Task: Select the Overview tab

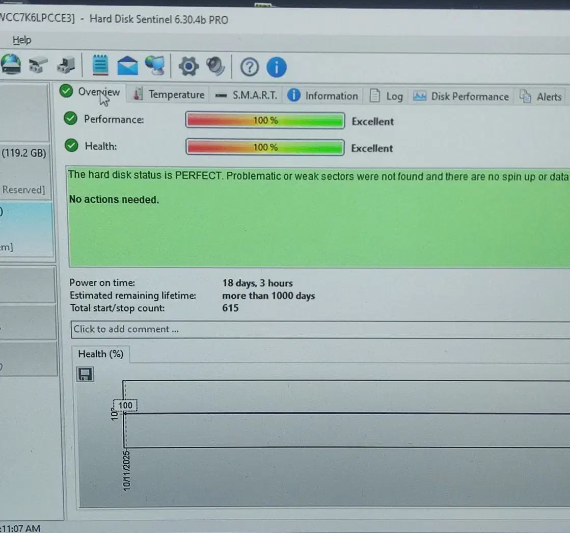Action: coord(90,92)
